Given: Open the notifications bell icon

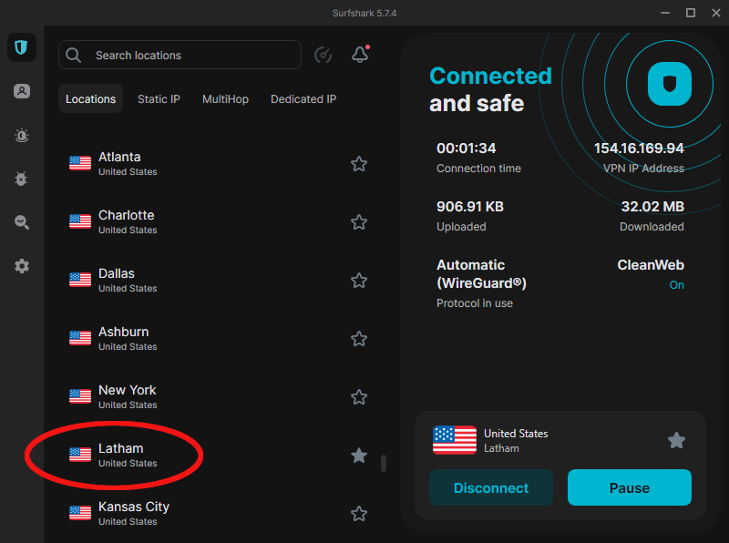Looking at the screenshot, I should [360, 55].
